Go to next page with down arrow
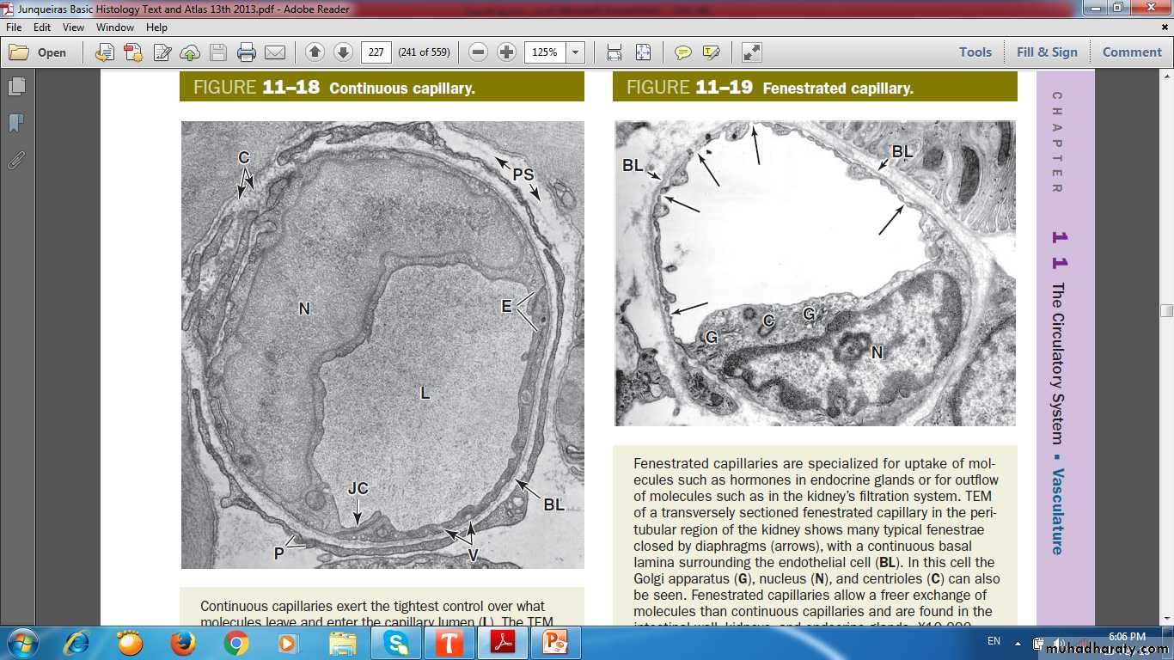Image resolution: width=1174 pixels, height=660 pixels. coord(343,52)
